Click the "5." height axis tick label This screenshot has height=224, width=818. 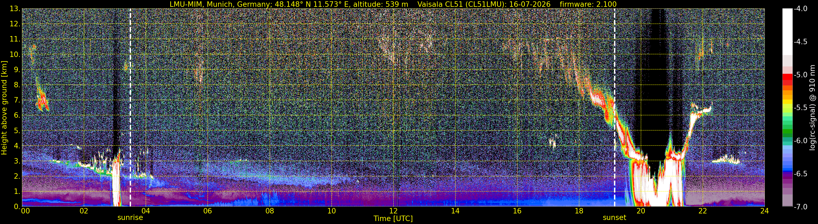17,131
